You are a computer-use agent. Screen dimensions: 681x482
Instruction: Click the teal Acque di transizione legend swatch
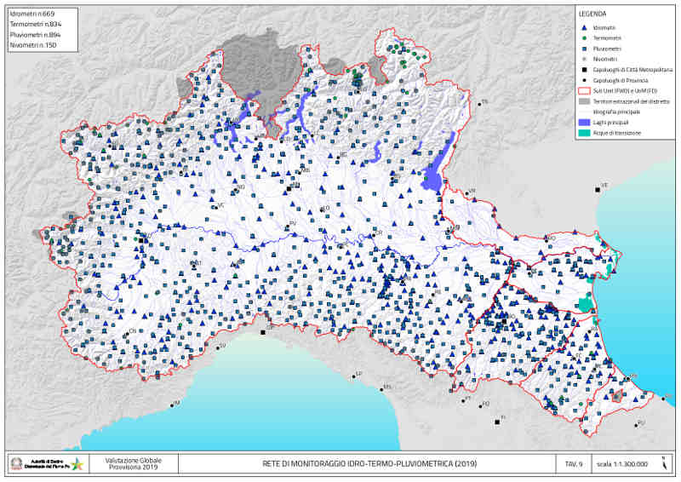[x=585, y=133]
